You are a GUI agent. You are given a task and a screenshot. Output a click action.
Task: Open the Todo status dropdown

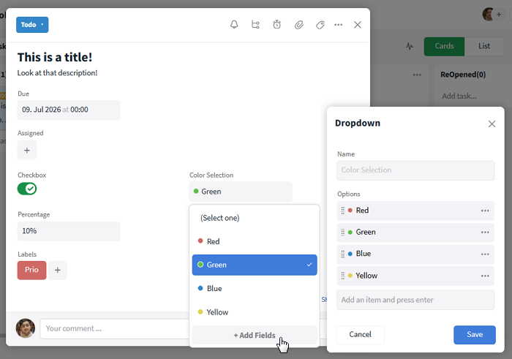click(32, 25)
